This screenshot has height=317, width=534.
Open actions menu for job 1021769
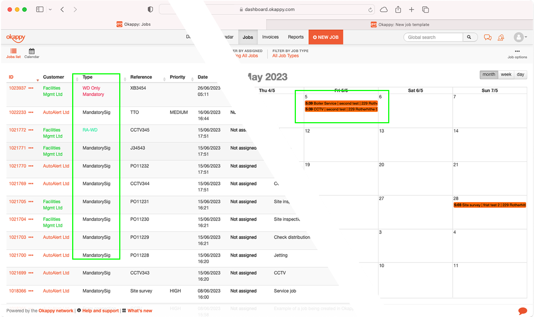[x=31, y=183]
